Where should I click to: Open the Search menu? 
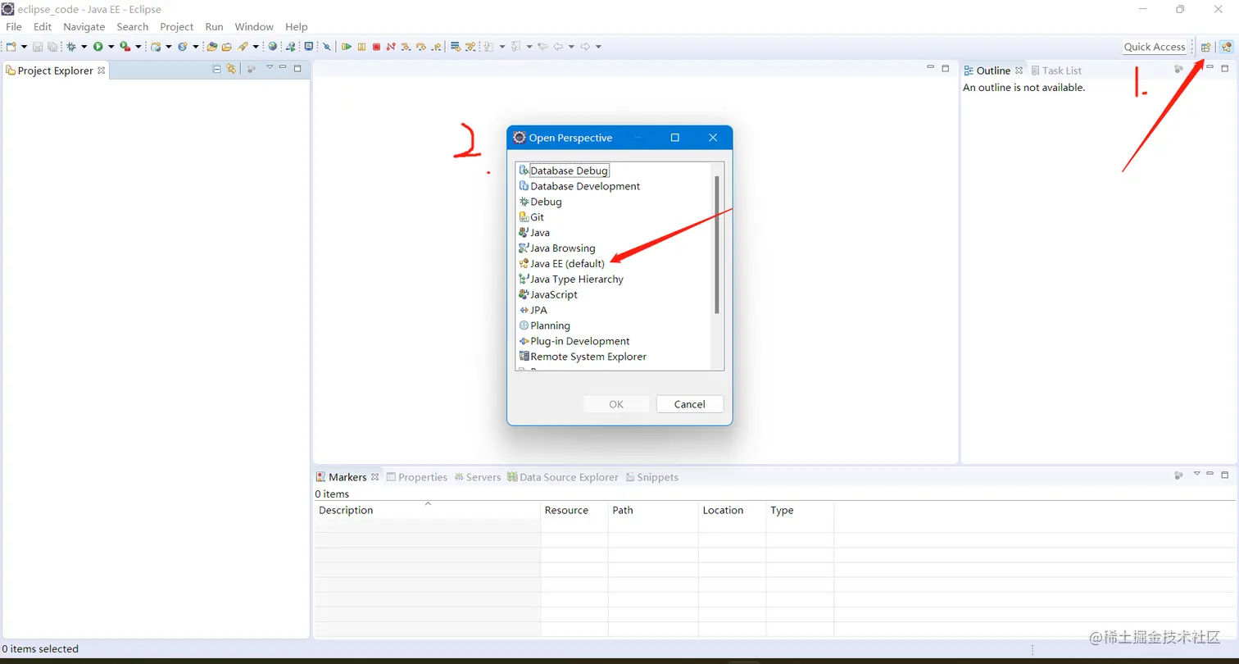(133, 27)
